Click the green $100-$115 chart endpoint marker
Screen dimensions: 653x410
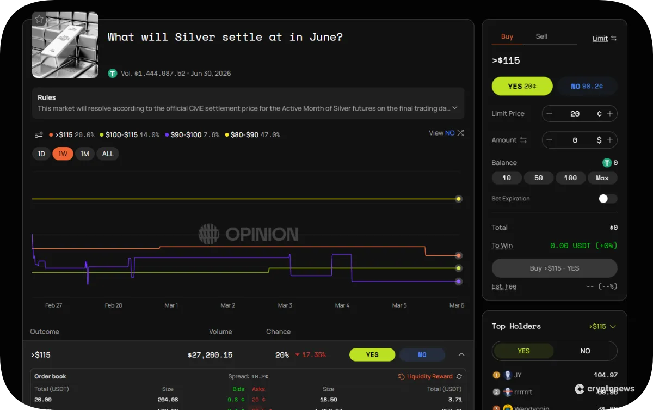459,268
